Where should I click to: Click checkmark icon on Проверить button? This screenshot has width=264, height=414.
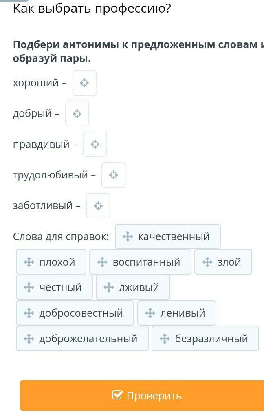[x=117, y=395]
